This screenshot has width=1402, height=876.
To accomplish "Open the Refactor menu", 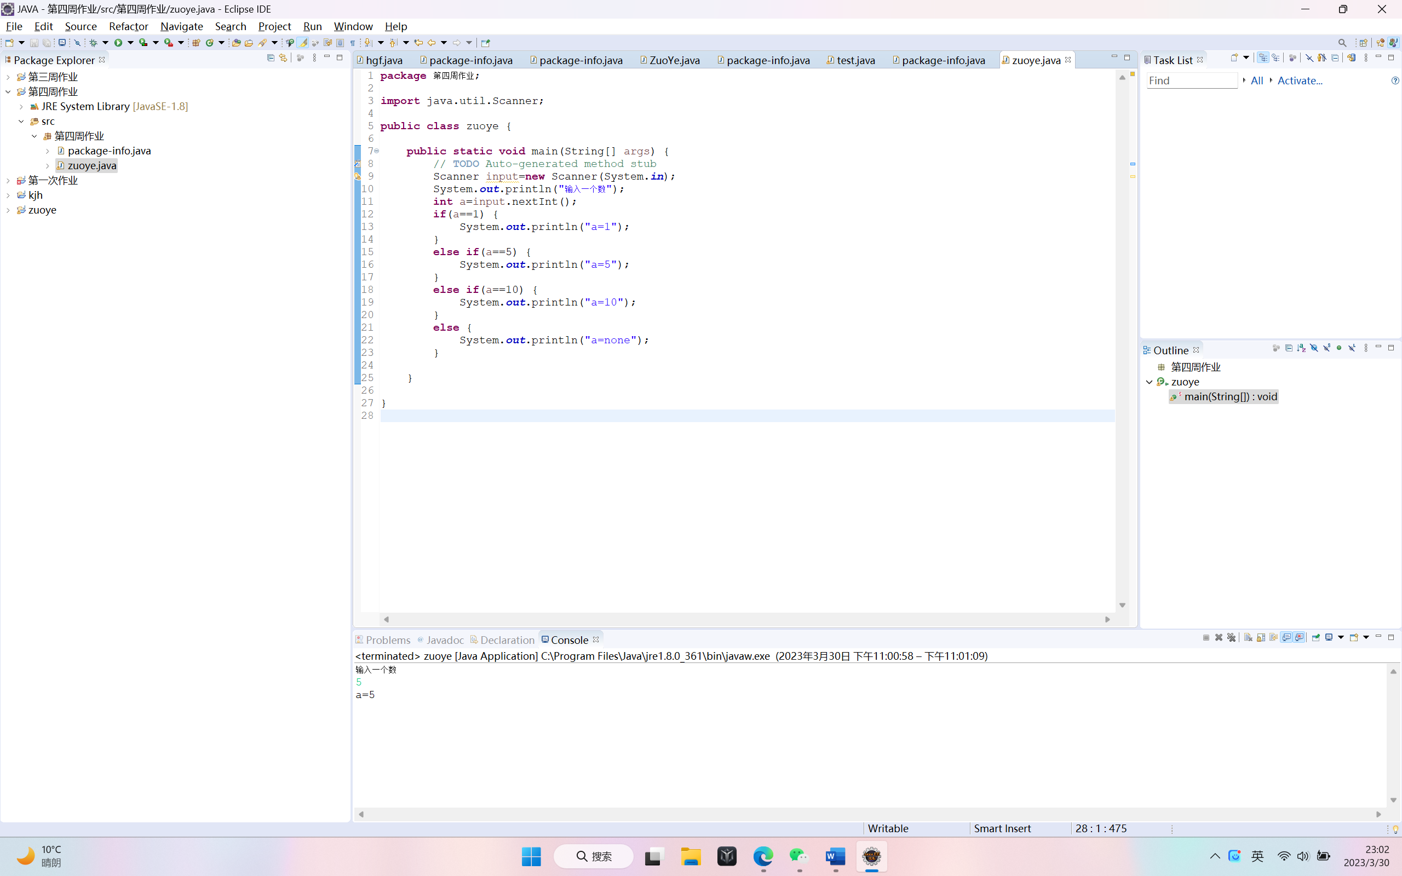I will pyautogui.click(x=128, y=26).
